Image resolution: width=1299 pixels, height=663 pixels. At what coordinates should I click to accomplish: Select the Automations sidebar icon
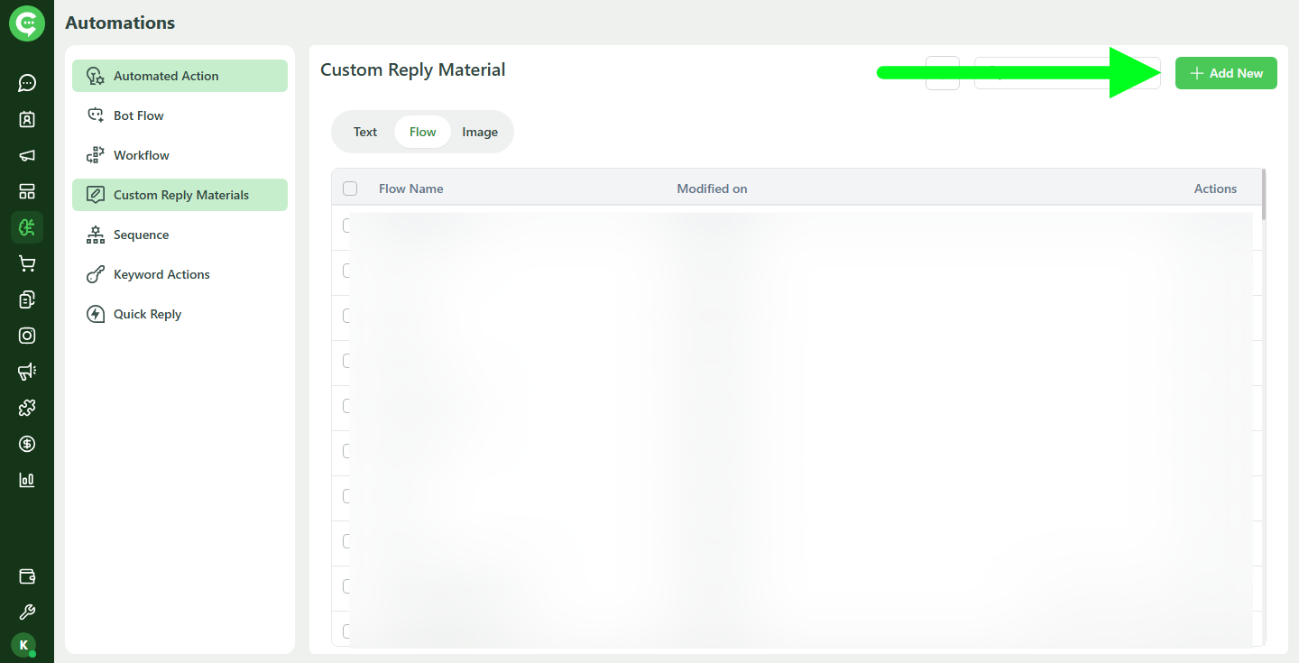(x=27, y=227)
